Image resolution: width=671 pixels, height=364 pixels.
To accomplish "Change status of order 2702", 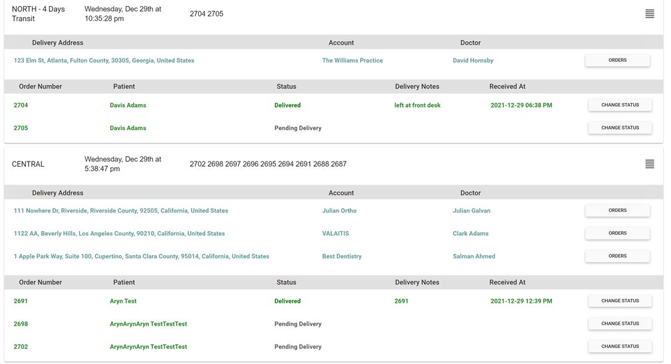I will coord(620,347).
